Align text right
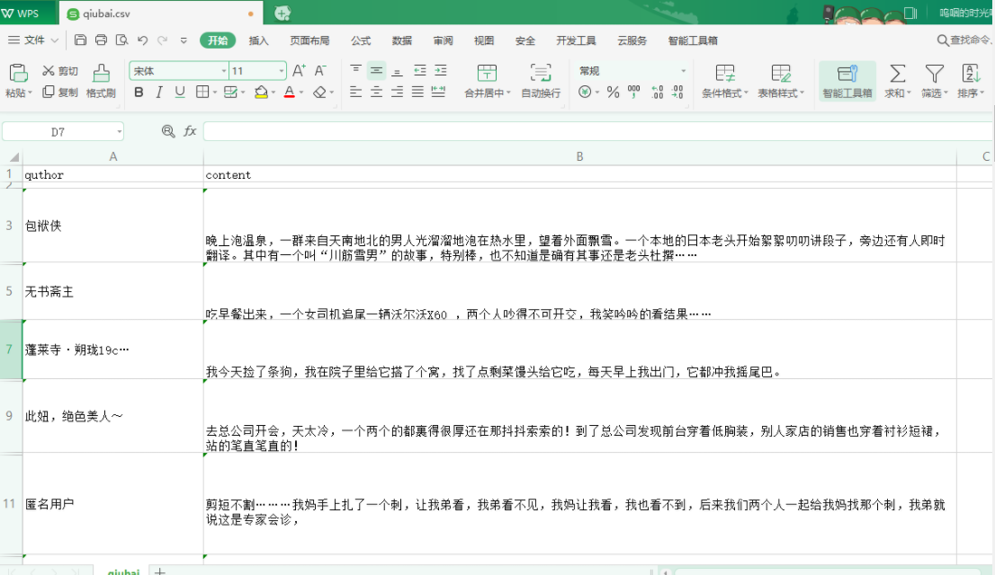The image size is (995, 575). (397, 93)
